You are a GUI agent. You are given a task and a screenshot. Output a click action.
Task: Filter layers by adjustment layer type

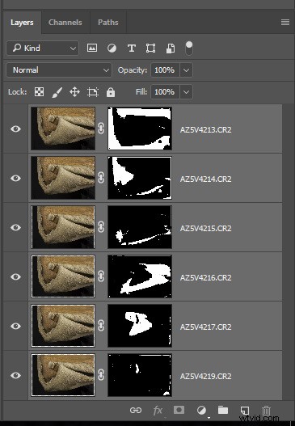click(112, 49)
